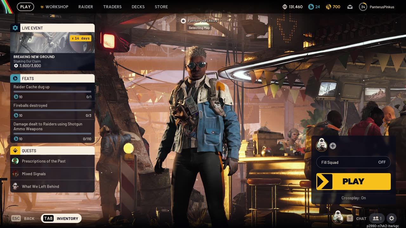Screen dimensions: 406x228
Task: Open the What We Left Behind quest
Action: [x=52, y=186]
